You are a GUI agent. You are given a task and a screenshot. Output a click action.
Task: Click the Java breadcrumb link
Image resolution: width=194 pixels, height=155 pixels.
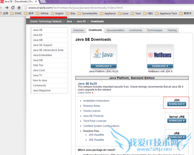click(69, 21)
